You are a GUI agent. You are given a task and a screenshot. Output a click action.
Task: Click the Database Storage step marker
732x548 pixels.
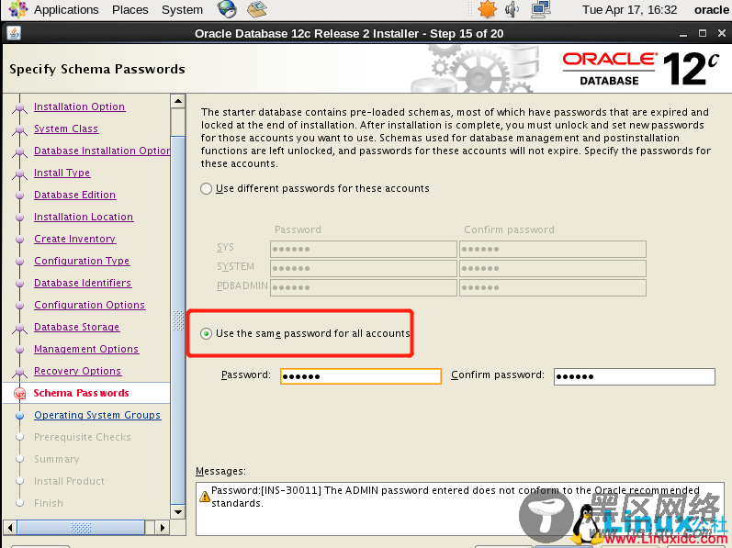pos(19,328)
